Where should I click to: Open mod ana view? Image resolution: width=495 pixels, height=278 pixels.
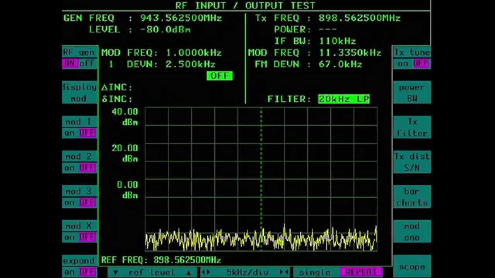coord(412,232)
